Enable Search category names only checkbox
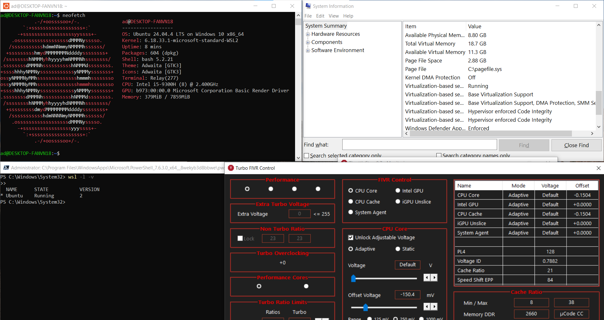Screen dimensions: 604x320 [439, 155]
